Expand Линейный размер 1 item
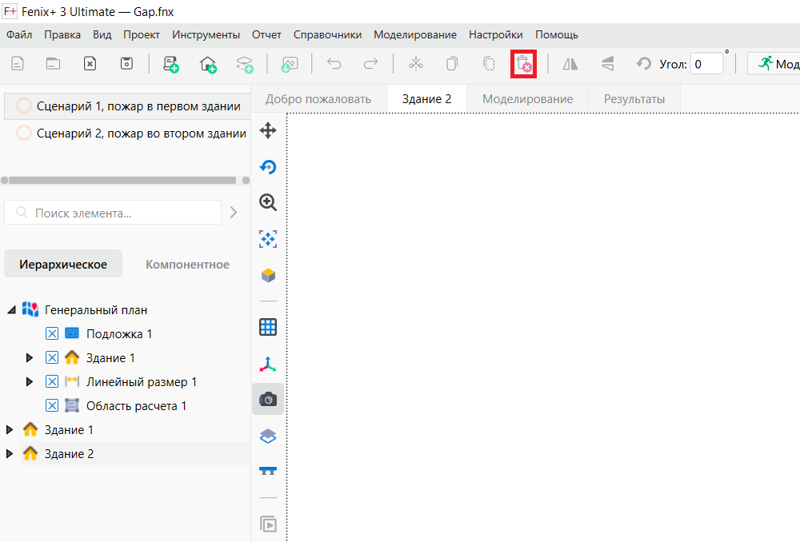Image resolution: width=800 pixels, height=542 pixels. [x=30, y=382]
